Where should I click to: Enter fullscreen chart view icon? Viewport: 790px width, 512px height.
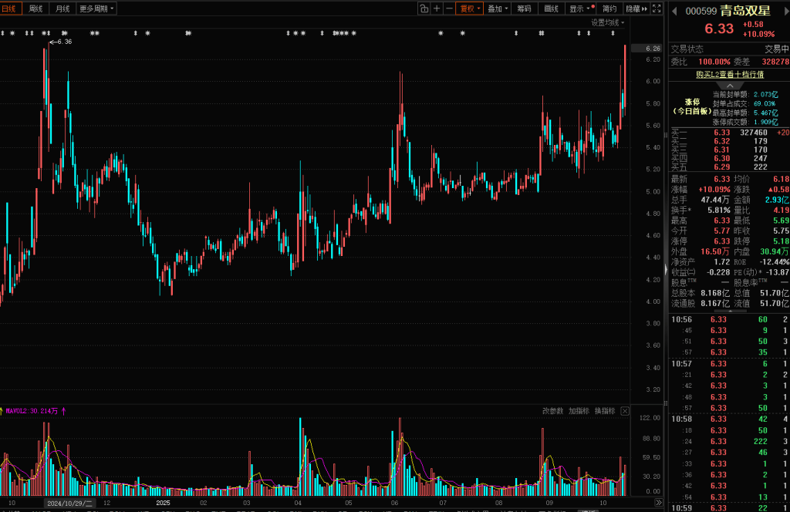[657, 8]
